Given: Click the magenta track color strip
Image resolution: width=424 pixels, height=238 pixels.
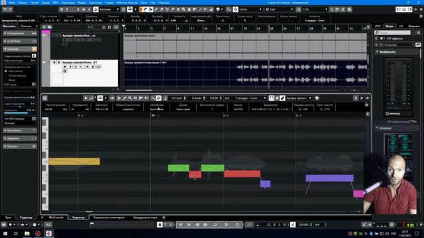Looking at the screenshot, I should click(x=46, y=32).
